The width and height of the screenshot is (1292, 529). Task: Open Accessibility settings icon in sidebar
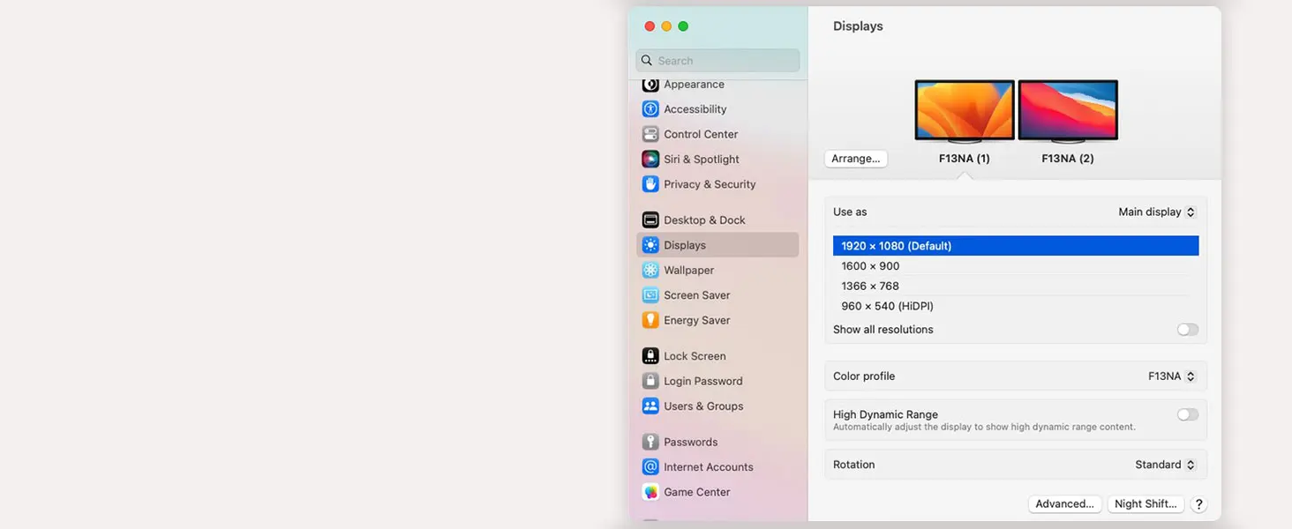[650, 109]
